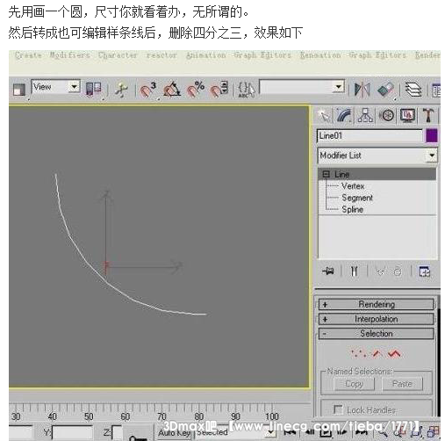
Task: Toggle the Percent Snap icon
Action: (196, 89)
